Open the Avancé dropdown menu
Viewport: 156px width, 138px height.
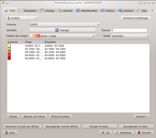(142, 116)
